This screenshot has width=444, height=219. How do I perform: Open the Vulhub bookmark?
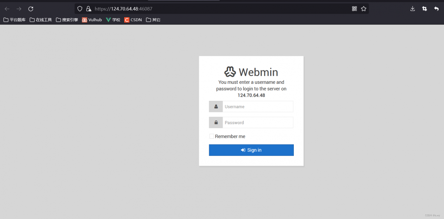pos(92,20)
